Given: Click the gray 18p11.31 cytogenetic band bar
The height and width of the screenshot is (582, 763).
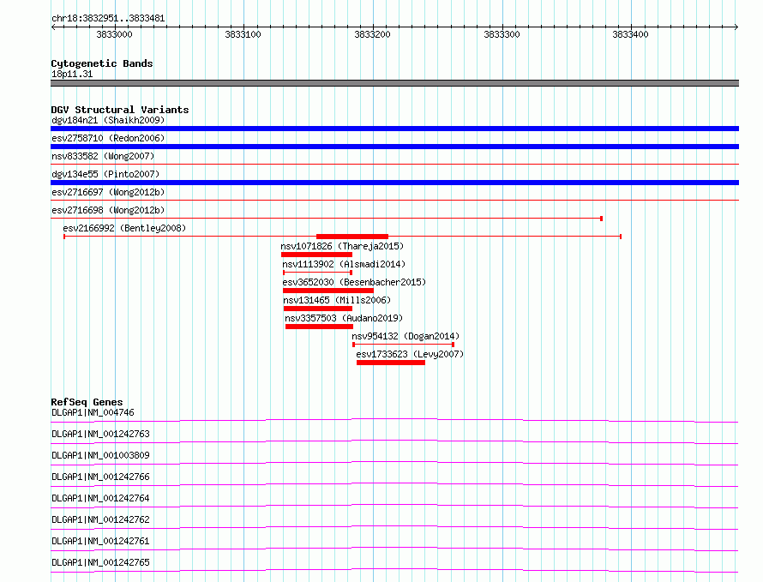Looking at the screenshot, I should click(x=394, y=83).
